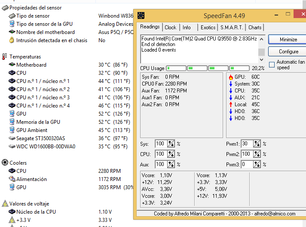This screenshot has height=227, width=306.
Task: Open the S.M.A.R.T. tab
Action: (x=232, y=28)
